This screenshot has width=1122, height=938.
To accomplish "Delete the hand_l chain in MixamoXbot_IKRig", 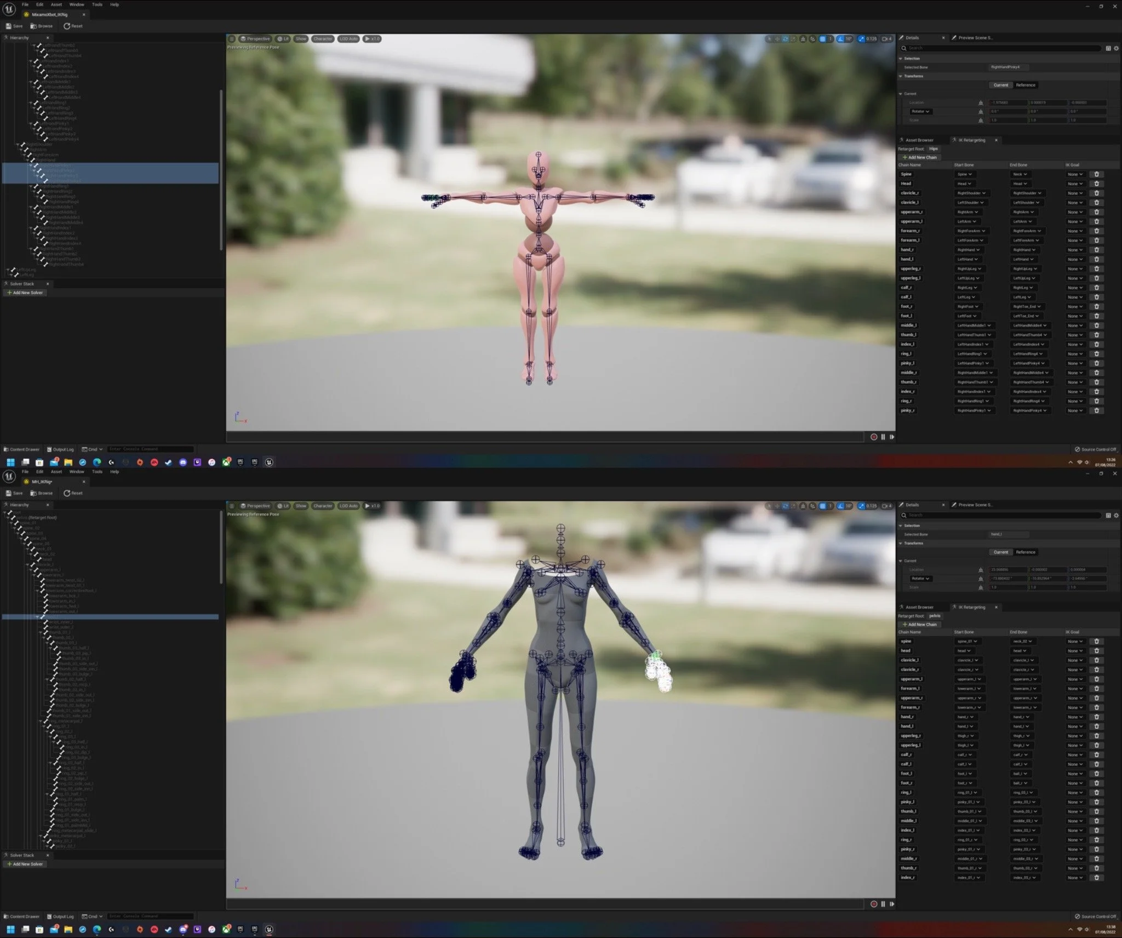I will coord(1097,259).
